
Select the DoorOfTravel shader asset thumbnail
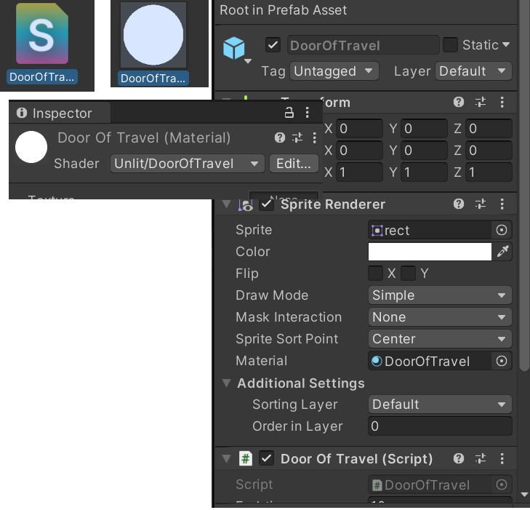(x=42, y=33)
